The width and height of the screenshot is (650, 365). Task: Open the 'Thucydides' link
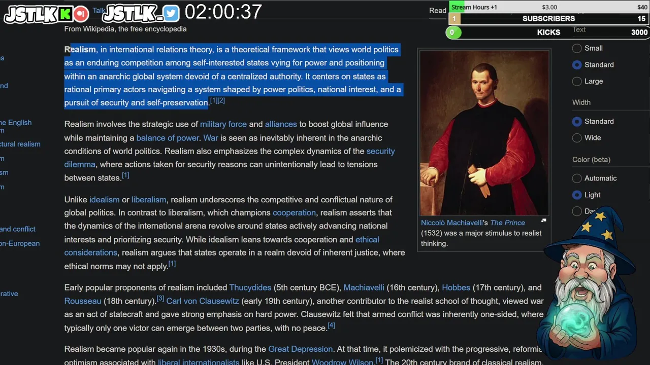click(250, 287)
